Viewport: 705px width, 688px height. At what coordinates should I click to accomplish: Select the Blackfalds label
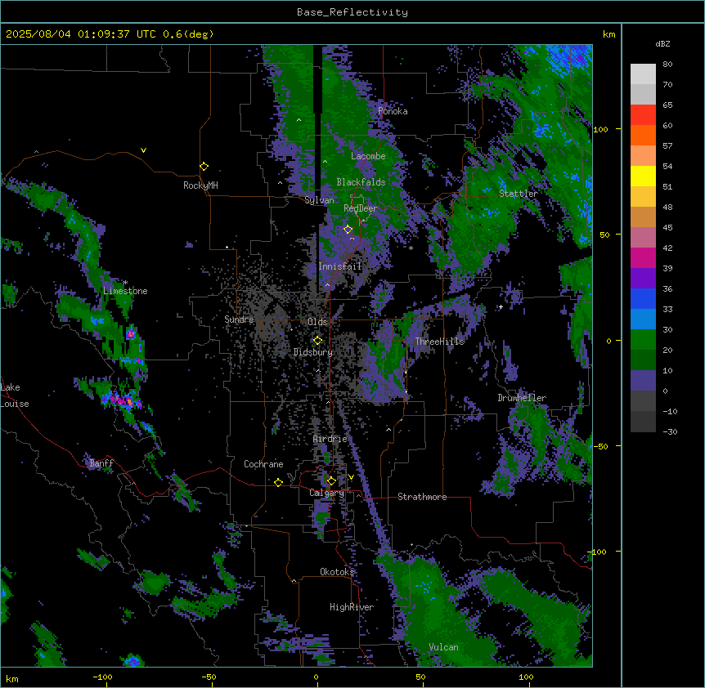click(361, 182)
